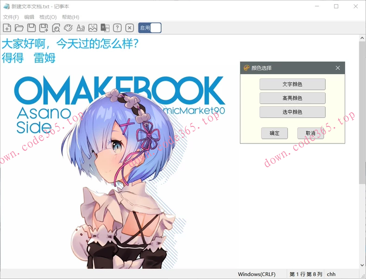The image size is (366, 279).
Task: Open a file with the folder icon
Action: tap(19, 28)
